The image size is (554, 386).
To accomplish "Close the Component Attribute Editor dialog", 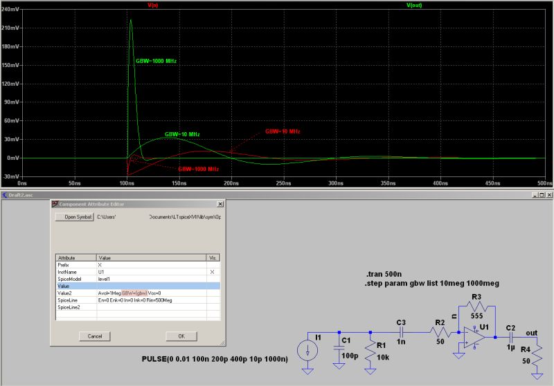I will point(220,204).
